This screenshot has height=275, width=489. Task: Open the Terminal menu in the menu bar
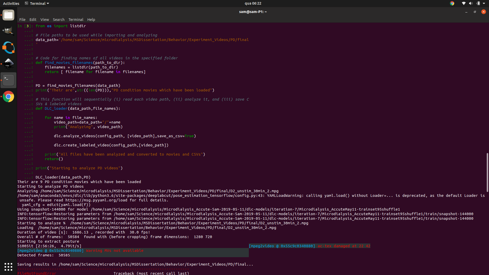pyautogui.click(x=76, y=20)
